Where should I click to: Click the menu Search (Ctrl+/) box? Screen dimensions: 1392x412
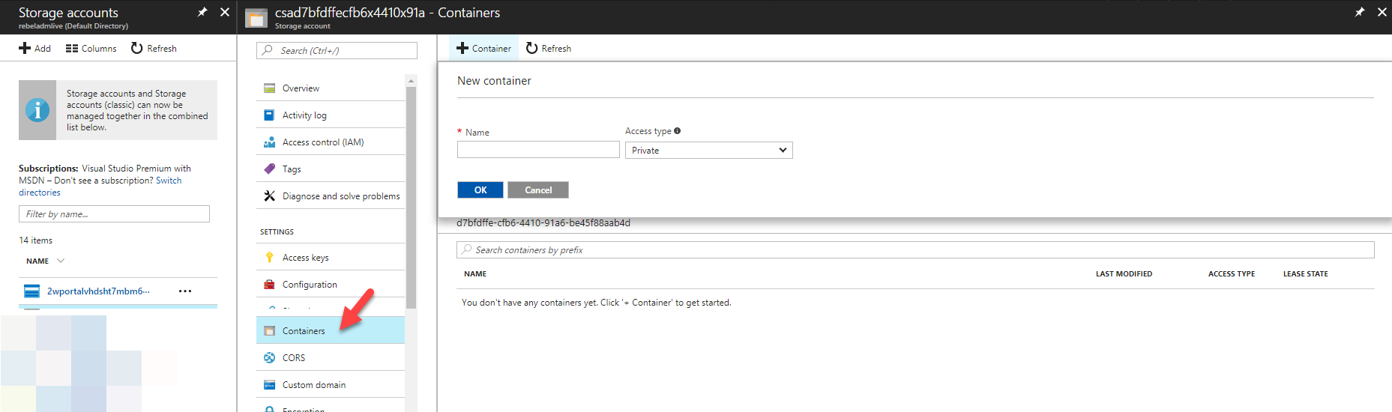pyautogui.click(x=337, y=50)
